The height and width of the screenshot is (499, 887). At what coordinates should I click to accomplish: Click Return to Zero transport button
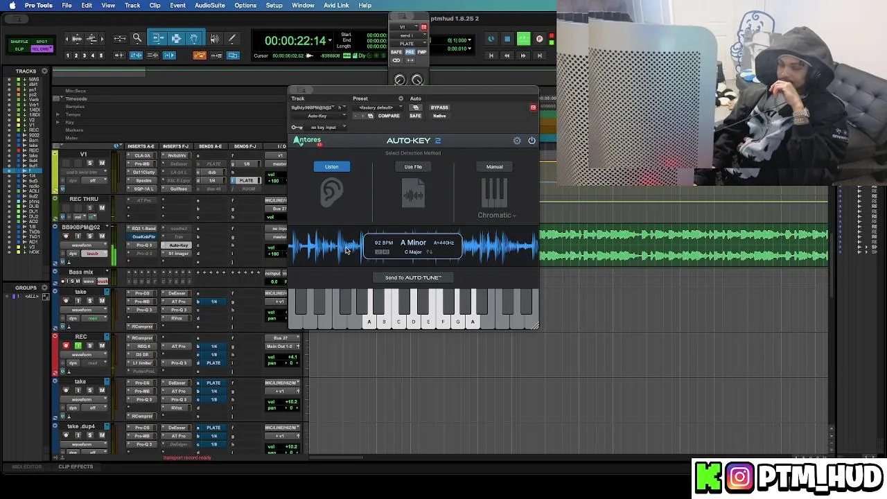(491, 55)
